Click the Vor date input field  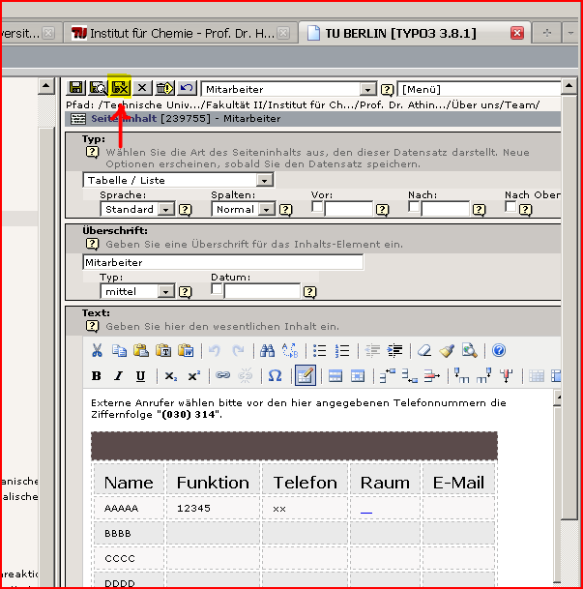tap(349, 209)
